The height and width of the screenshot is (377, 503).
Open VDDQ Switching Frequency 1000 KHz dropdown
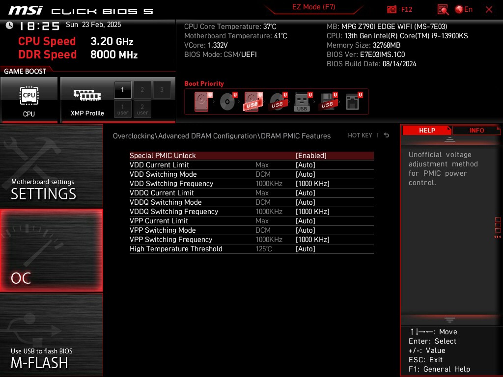(312, 211)
